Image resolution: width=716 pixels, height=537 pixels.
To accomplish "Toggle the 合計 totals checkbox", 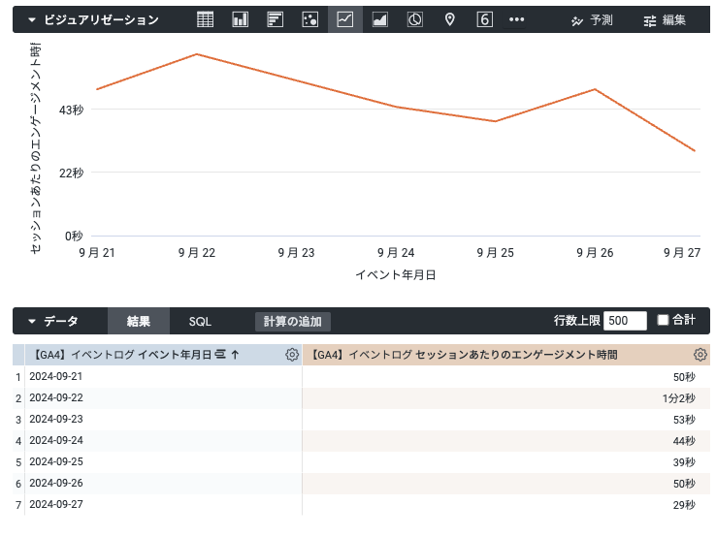I will 664,321.
